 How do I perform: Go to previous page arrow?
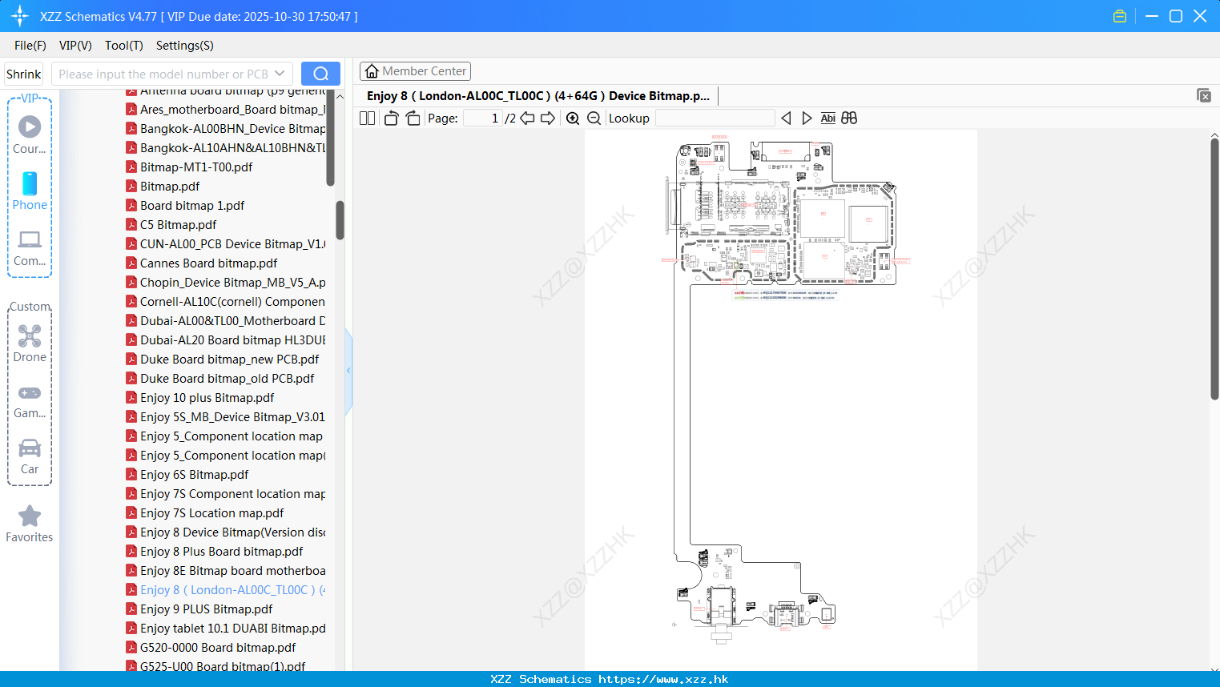coord(527,118)
